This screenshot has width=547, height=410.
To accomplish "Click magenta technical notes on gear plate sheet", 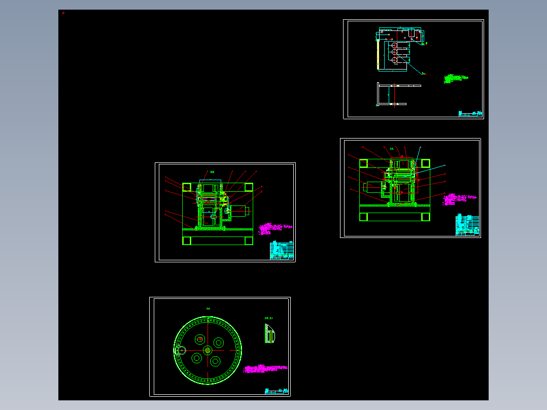I will click(x=265, y=369).
